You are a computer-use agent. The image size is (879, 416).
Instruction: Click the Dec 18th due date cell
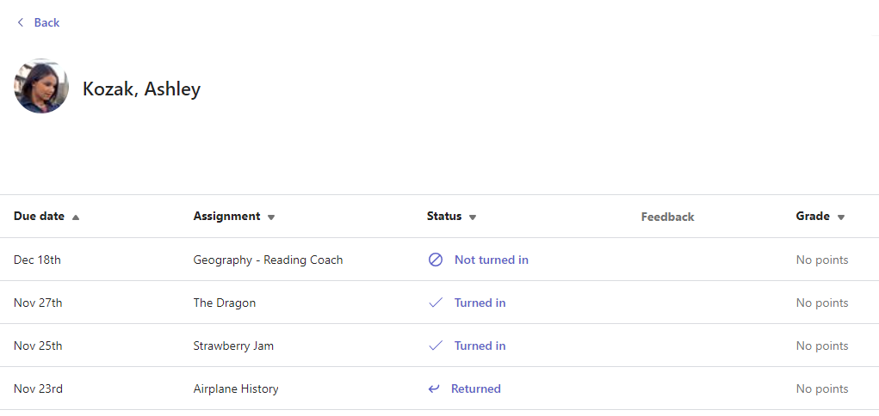click(x=37, y=260)
